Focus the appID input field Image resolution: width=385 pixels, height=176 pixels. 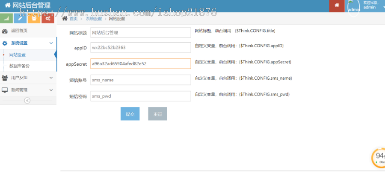click(141, 47)
